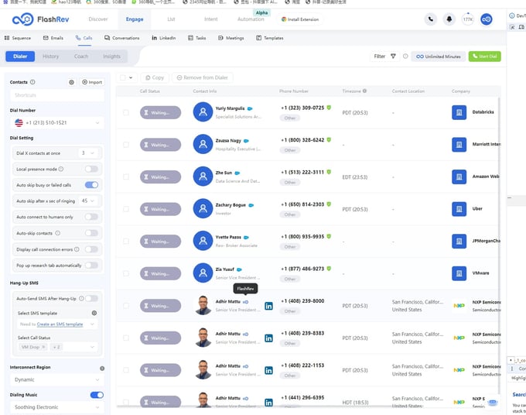
Task: Switch to History sub-tab
Action: point(50,56)
